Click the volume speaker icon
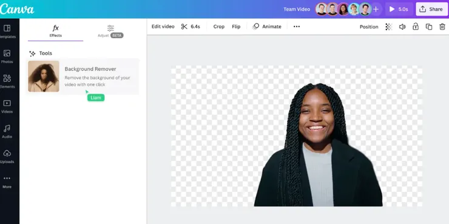The height and width of the screenshot is (224, 449). click(402, 27)
